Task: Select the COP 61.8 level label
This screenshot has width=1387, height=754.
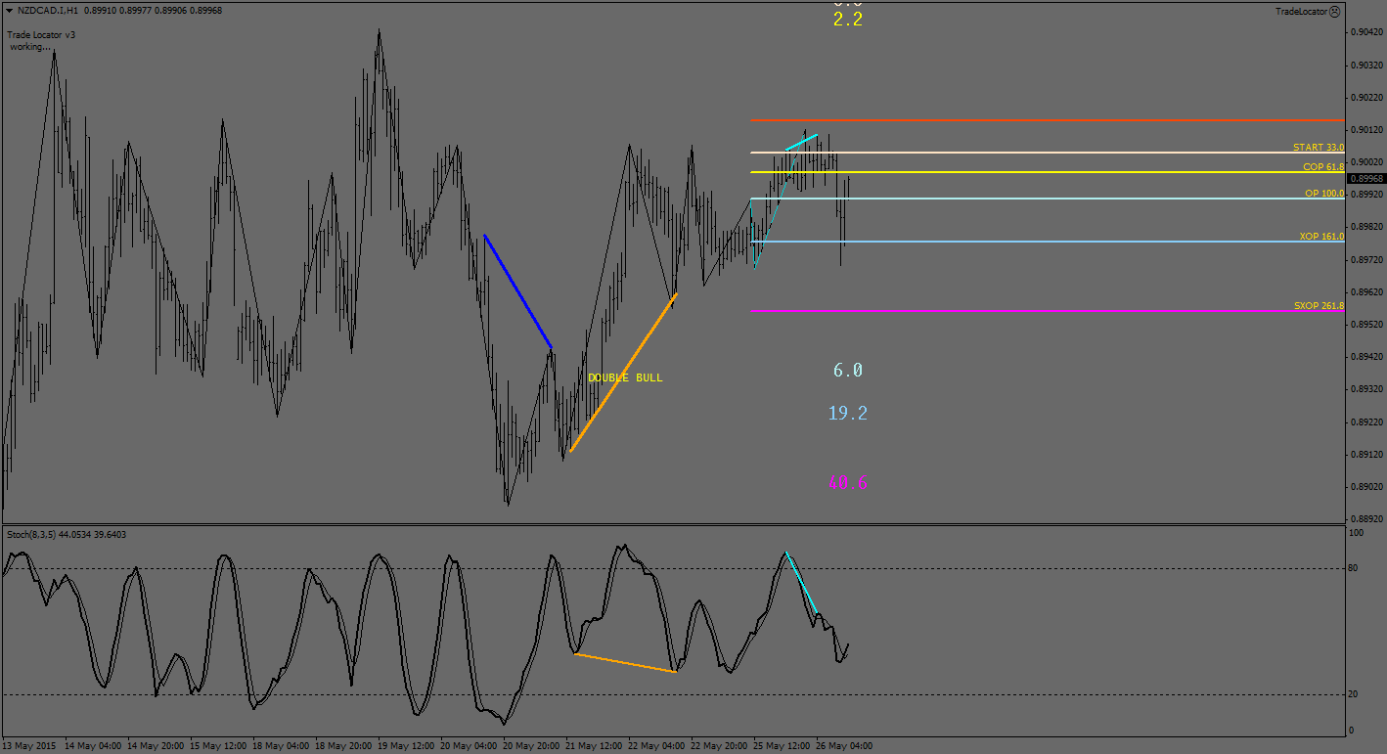Action: [x=1321, y=167]
